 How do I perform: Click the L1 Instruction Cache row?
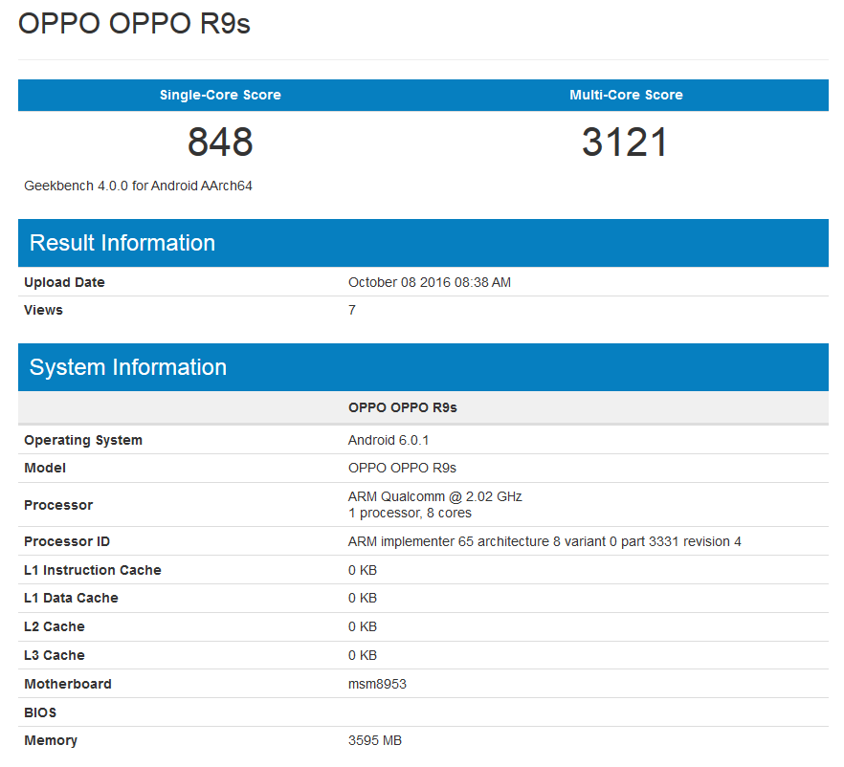point(93,570)
